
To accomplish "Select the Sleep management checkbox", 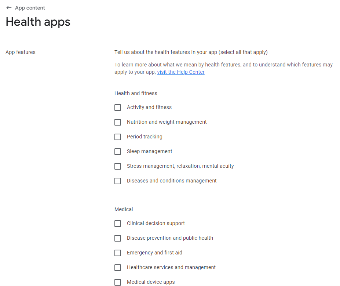I will pyautogui.click(x=118, y=152).
